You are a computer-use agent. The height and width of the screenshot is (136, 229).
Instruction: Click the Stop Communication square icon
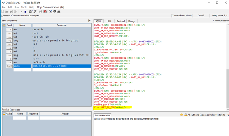(x=25, y=11)
